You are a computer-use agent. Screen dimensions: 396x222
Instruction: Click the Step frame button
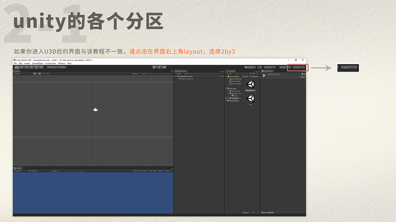point(164,67)
